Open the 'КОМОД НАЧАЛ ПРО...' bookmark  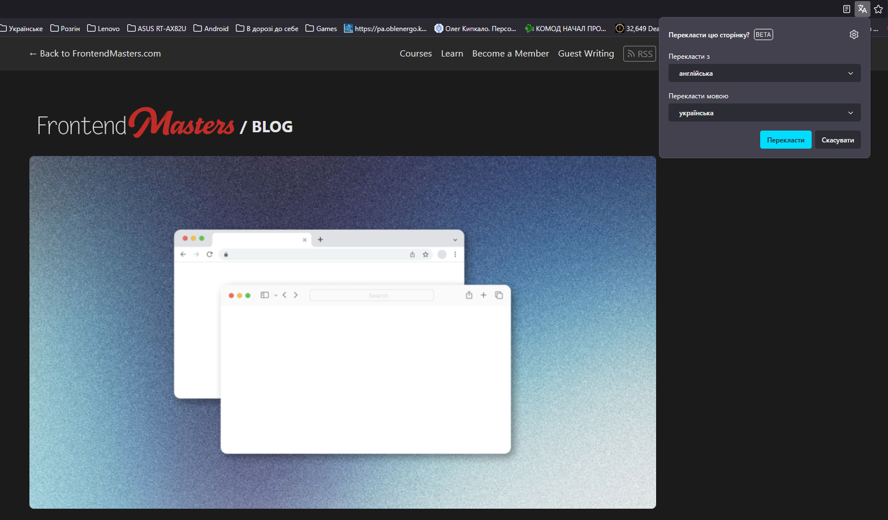(x=566, y=28)
